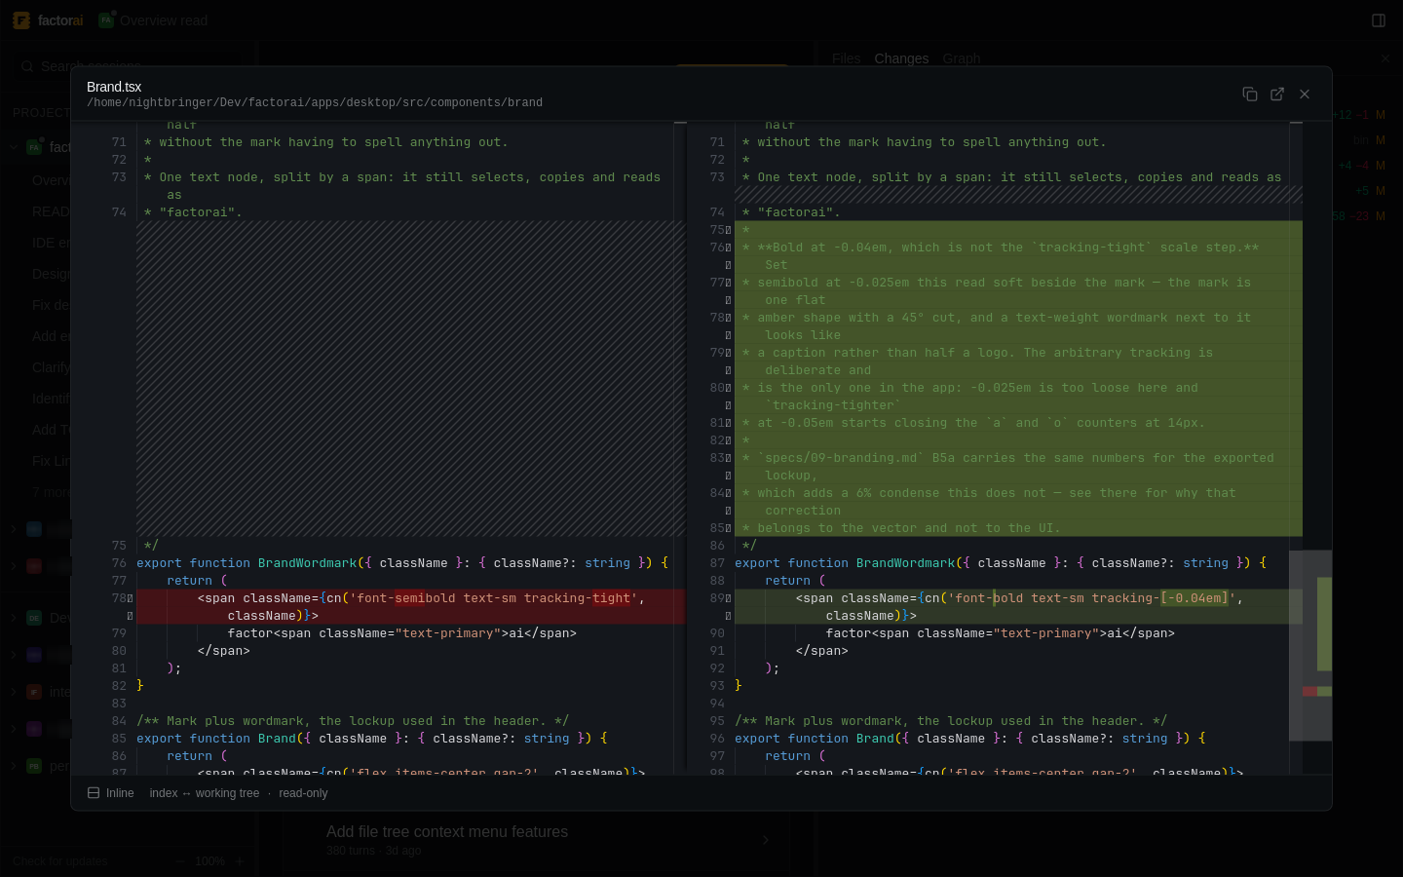Click index ↔ working tree label
The image size is (1403, 877).
[205, 793]
